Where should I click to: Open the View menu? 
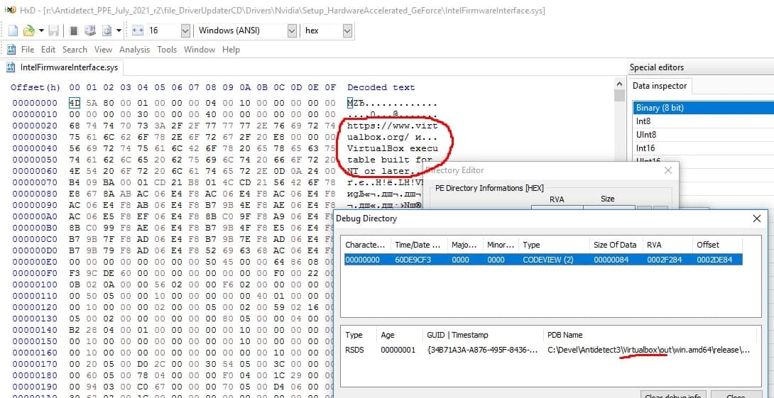(103, 50)
